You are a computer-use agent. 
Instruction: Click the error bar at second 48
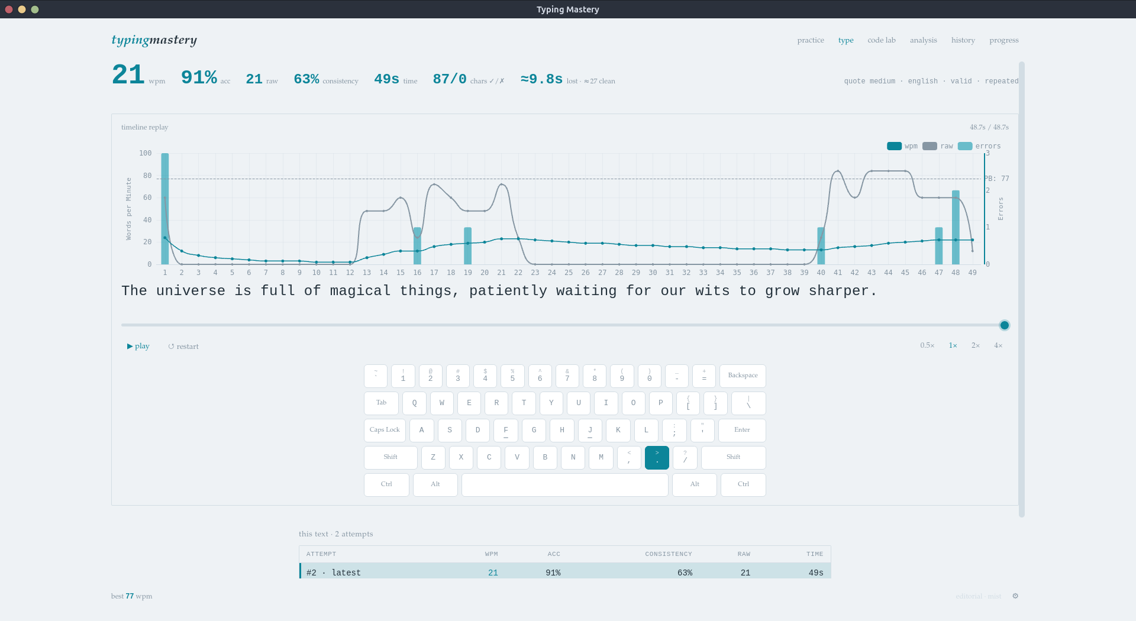(956, 227)
